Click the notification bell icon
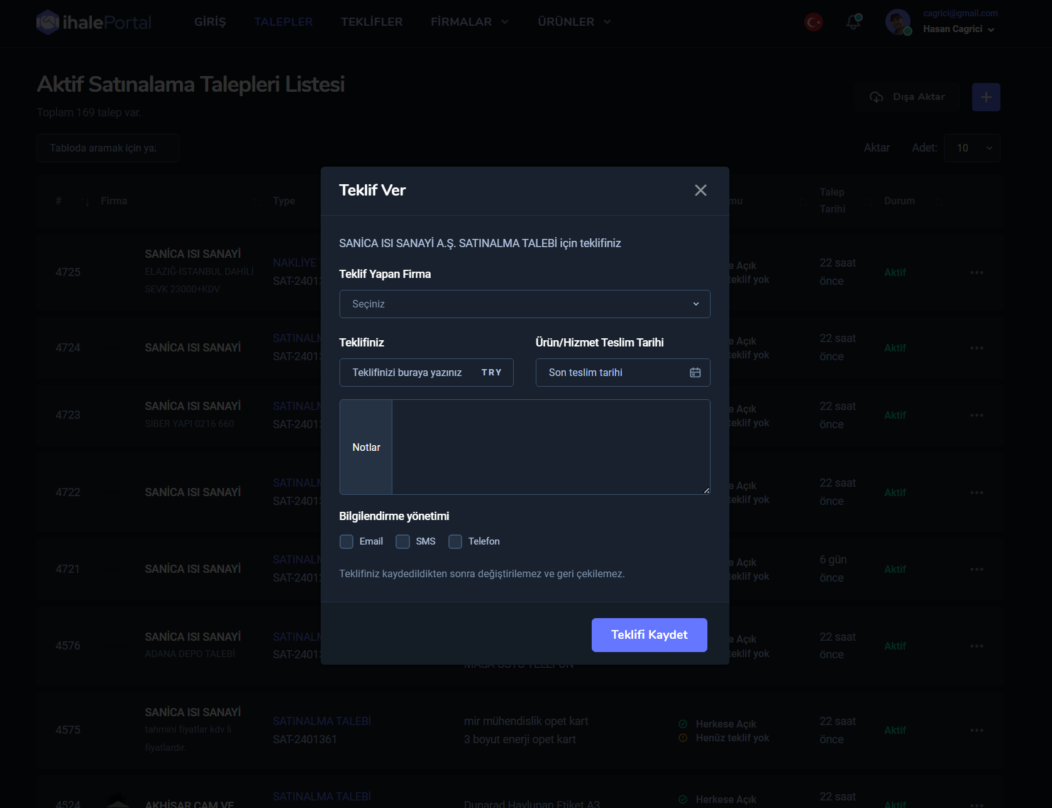 tap(853, 23)
